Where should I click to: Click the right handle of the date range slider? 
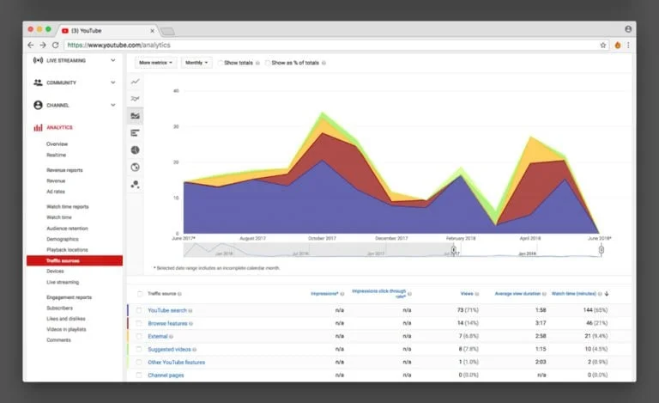coord(602,251)
